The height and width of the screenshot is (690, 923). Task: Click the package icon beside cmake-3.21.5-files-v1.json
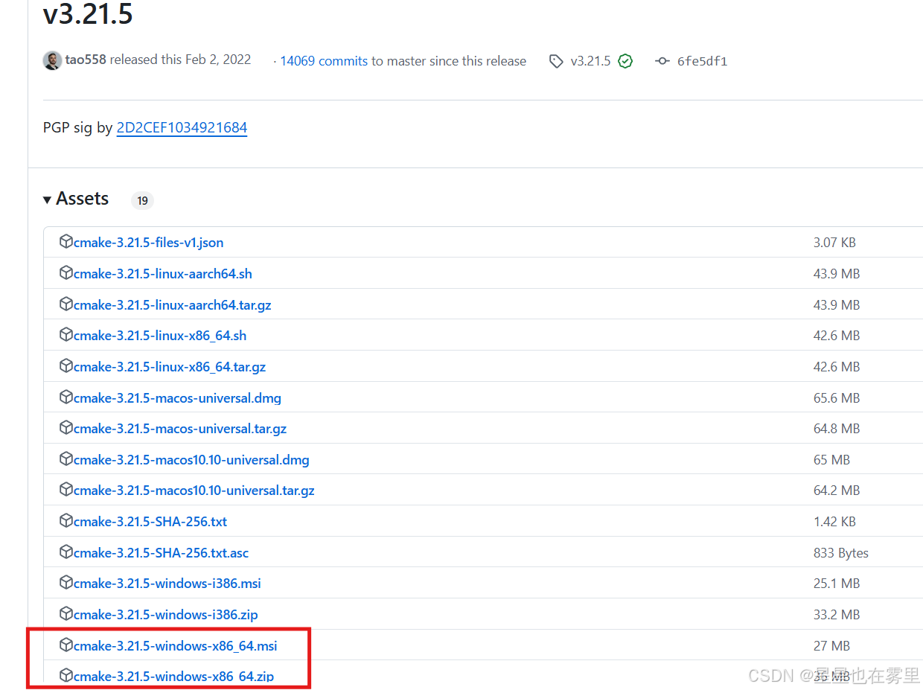tap(66, 242)
